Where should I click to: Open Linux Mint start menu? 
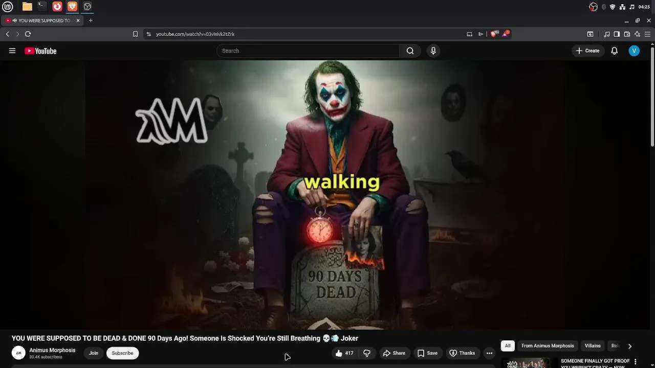tap(8, 7)
